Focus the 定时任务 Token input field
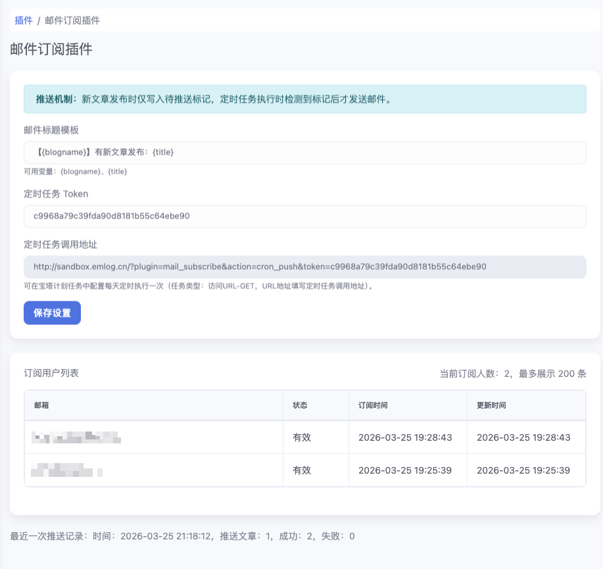The height and width of the screenshot is (569, 603). 305,216
